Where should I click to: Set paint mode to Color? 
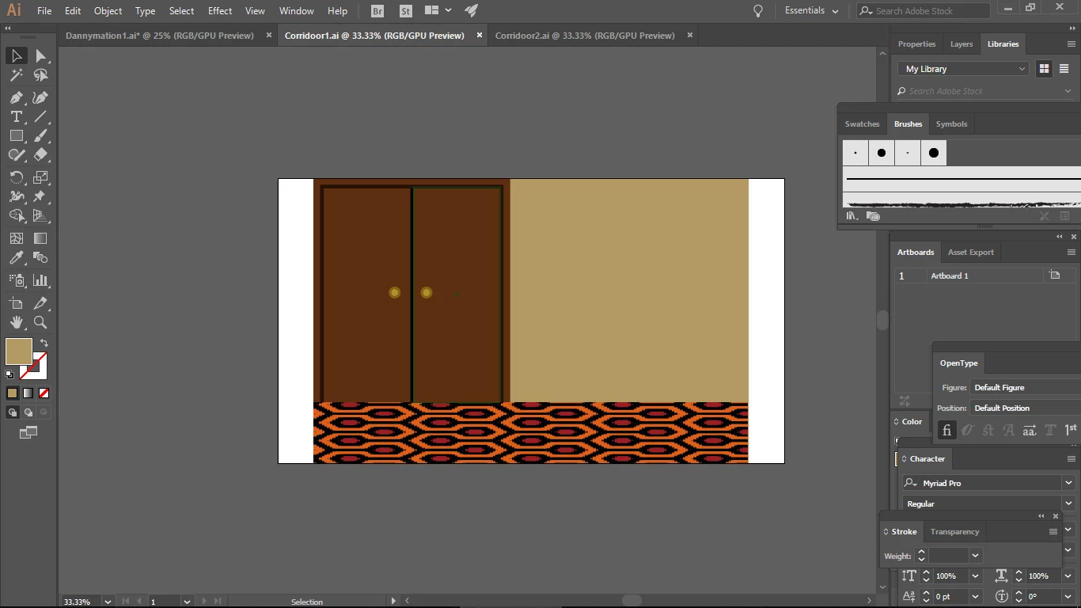pyautogui.click(x=12, y=393)
